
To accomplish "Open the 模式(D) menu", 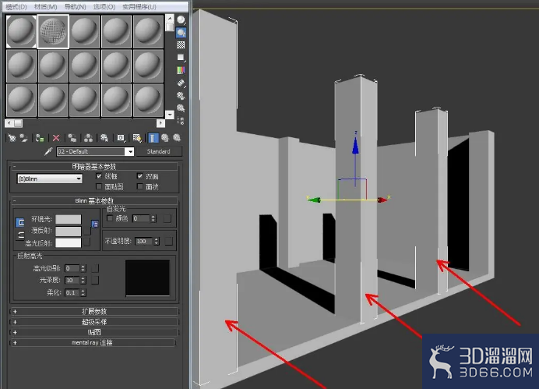I will pyautogui.click(x=16, y=7).
